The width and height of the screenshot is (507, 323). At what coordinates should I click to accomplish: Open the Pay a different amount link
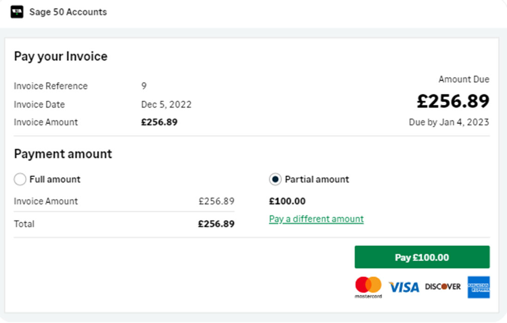316,219
